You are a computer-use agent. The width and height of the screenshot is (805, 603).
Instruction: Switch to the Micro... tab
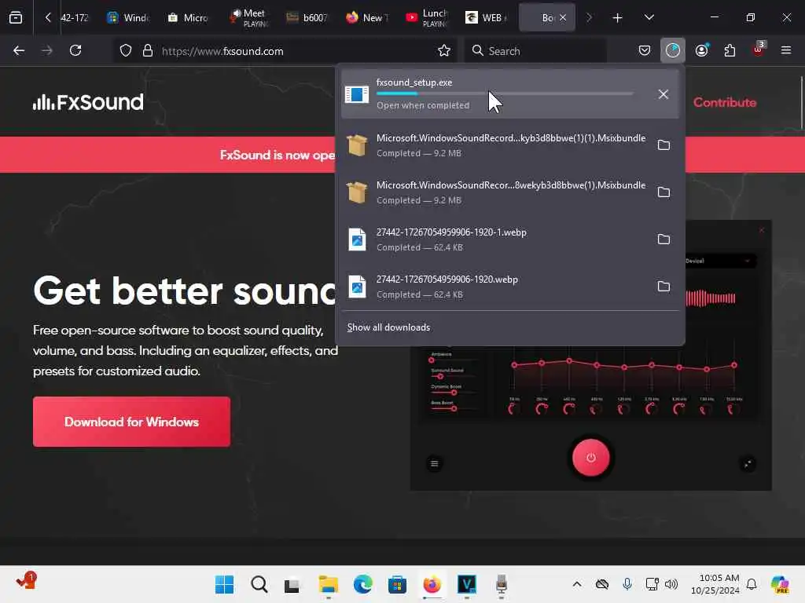188,18
